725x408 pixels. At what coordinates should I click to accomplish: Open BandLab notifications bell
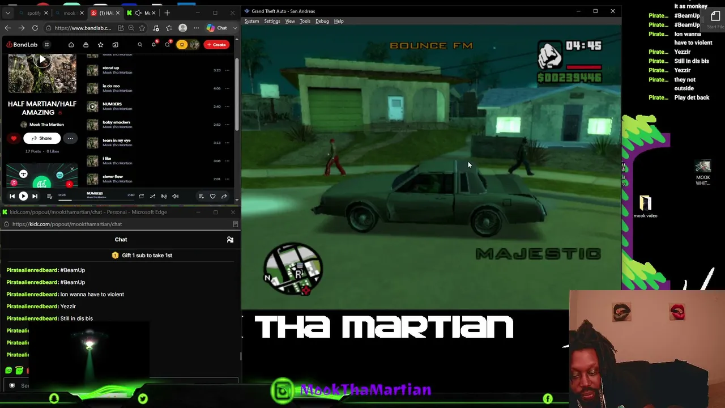pyautogui.click(x=153, y=45)
